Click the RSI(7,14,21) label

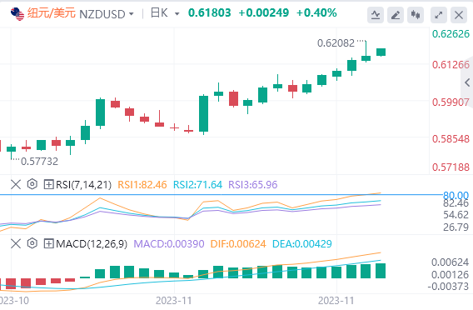pos(83,184)
